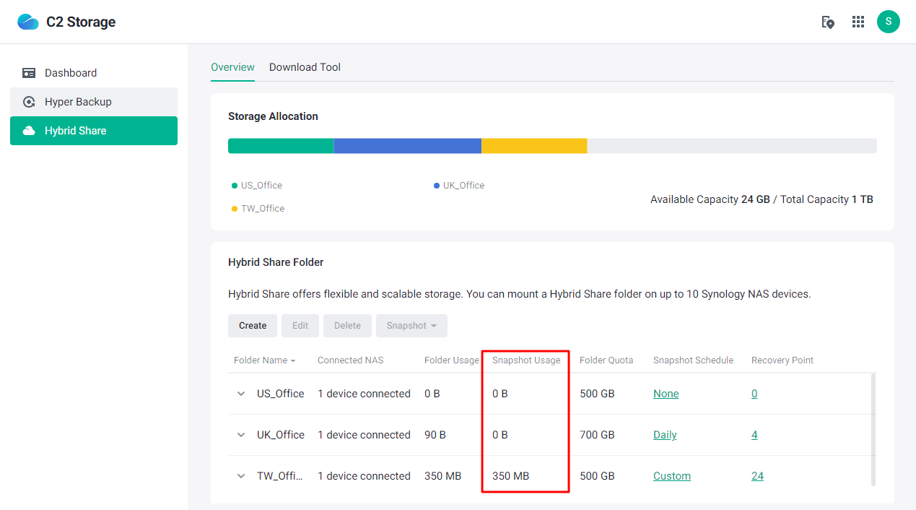Expand the TW_Office folder row
The height and width of the screenshot is (510, 916).
[240, 475]
